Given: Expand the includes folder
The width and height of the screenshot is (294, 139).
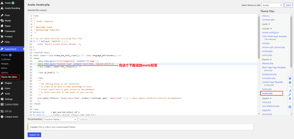Looking at the screenshot, I should [x=267, y=29].
